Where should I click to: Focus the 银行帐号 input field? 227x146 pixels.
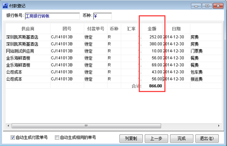pos(52,16)
